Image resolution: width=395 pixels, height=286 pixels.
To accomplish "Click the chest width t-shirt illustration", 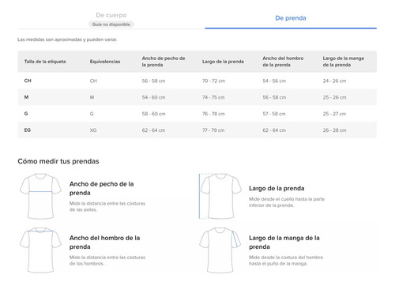I will [40, 196].
